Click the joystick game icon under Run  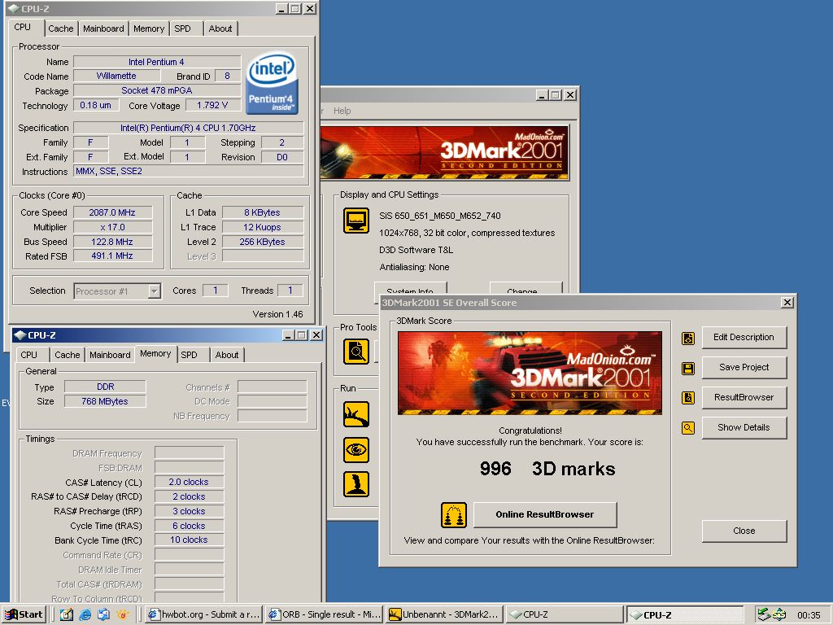[x=356, y=484]
